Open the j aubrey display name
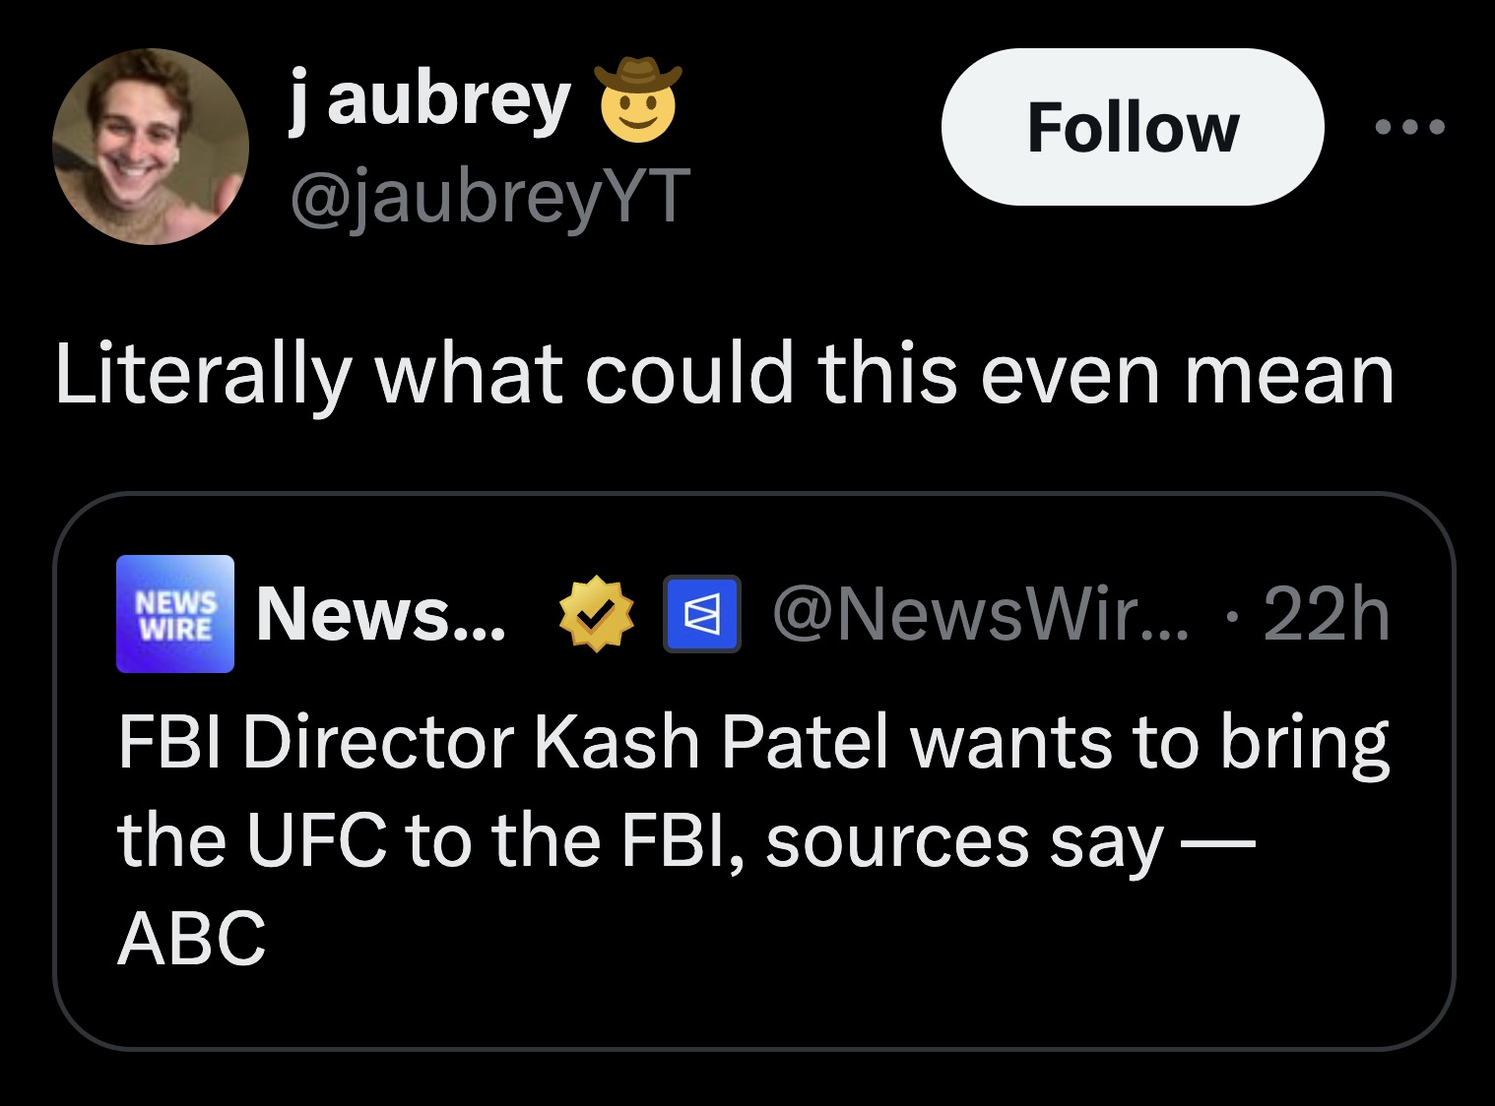This screenshot has width=1495, height=1106. click(430, 100)
